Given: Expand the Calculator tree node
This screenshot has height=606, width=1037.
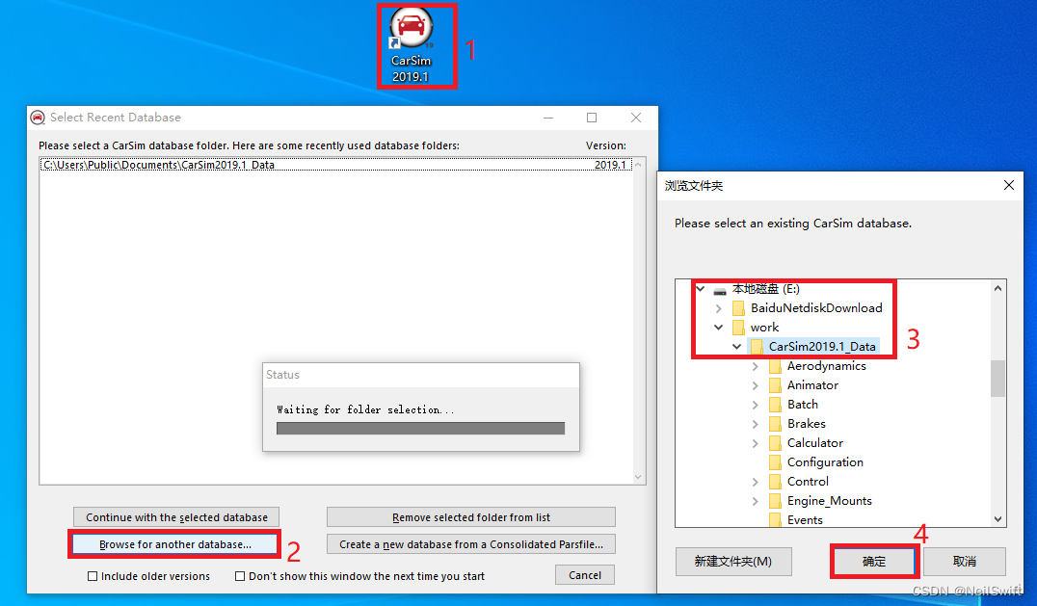Looking at the screenshot, I should 756,443.
